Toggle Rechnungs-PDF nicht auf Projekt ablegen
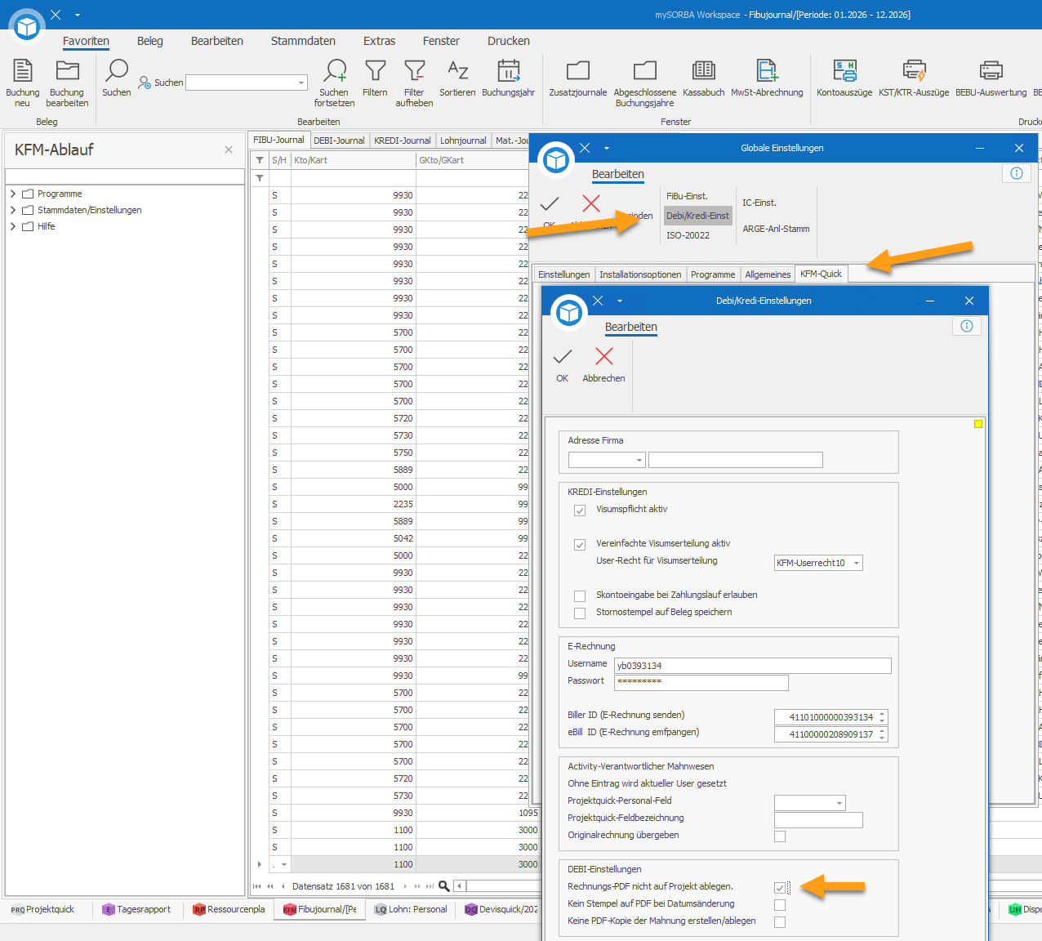Screen dimensions: 1042x941 780,888
